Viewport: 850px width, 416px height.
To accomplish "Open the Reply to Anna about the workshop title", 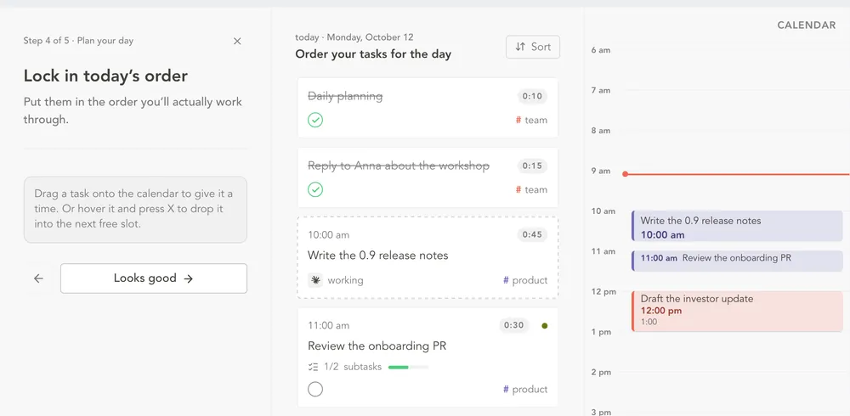I will [399, 166].
